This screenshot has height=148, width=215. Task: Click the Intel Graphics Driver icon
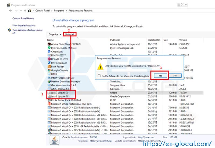click(x=49, y=78)
